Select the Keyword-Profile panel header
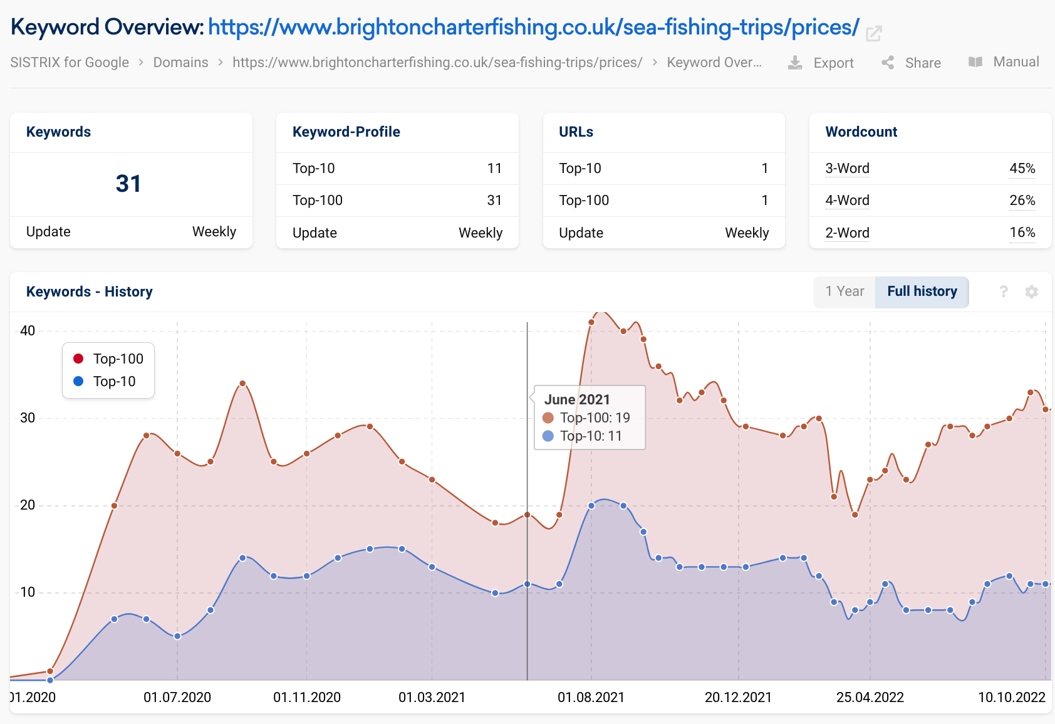 (346, 132)
